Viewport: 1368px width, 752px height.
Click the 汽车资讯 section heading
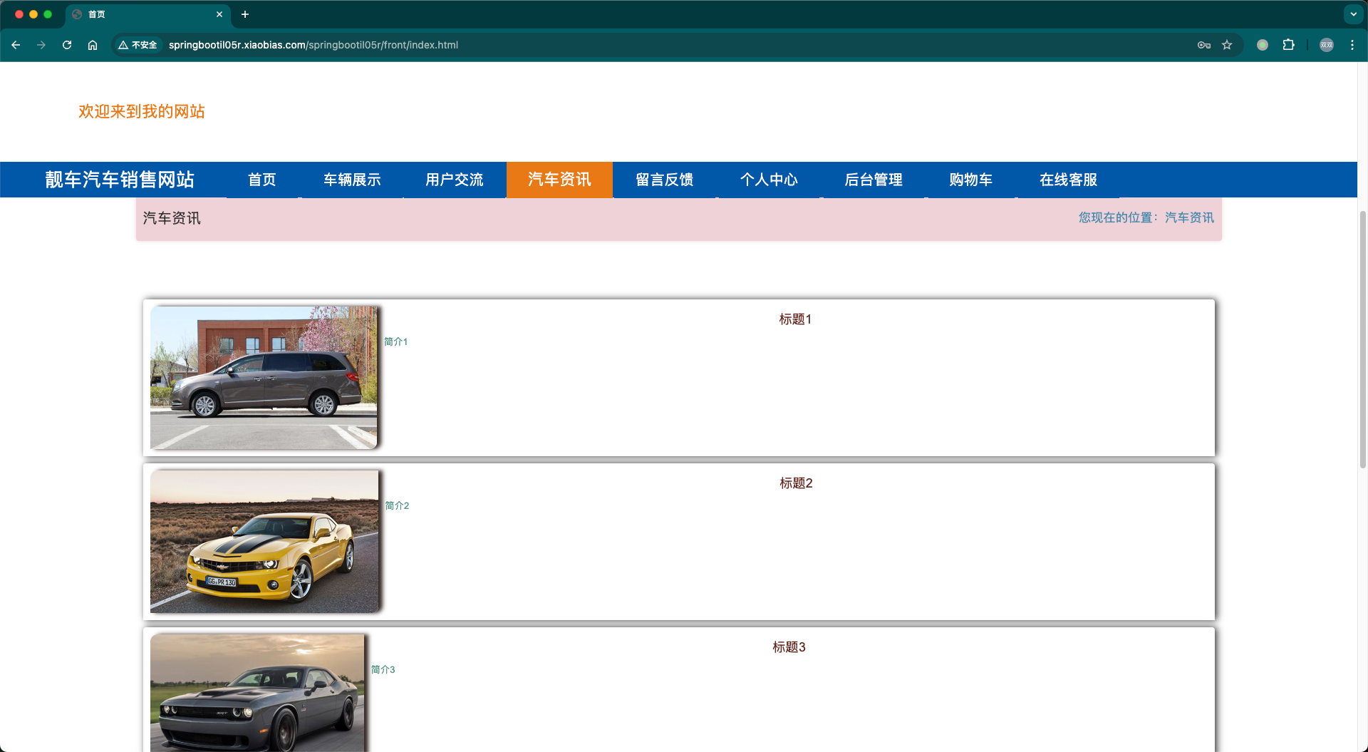[172, 218]
